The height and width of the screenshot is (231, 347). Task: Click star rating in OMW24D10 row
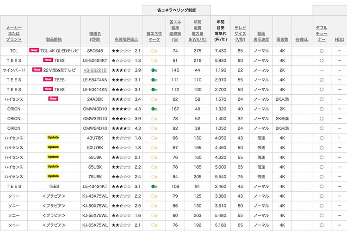[x=121, y=128]
